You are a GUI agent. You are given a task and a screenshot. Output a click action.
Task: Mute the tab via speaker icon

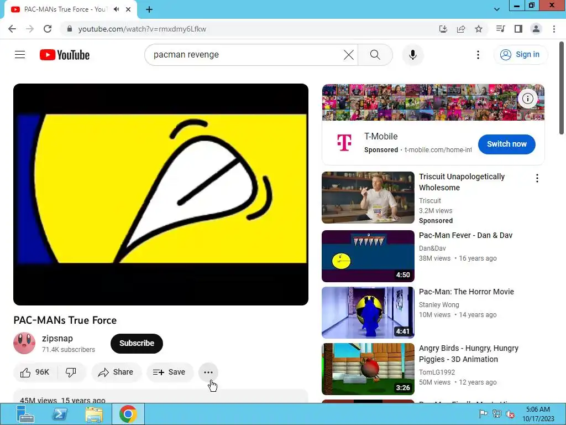(x=116, y=9)
